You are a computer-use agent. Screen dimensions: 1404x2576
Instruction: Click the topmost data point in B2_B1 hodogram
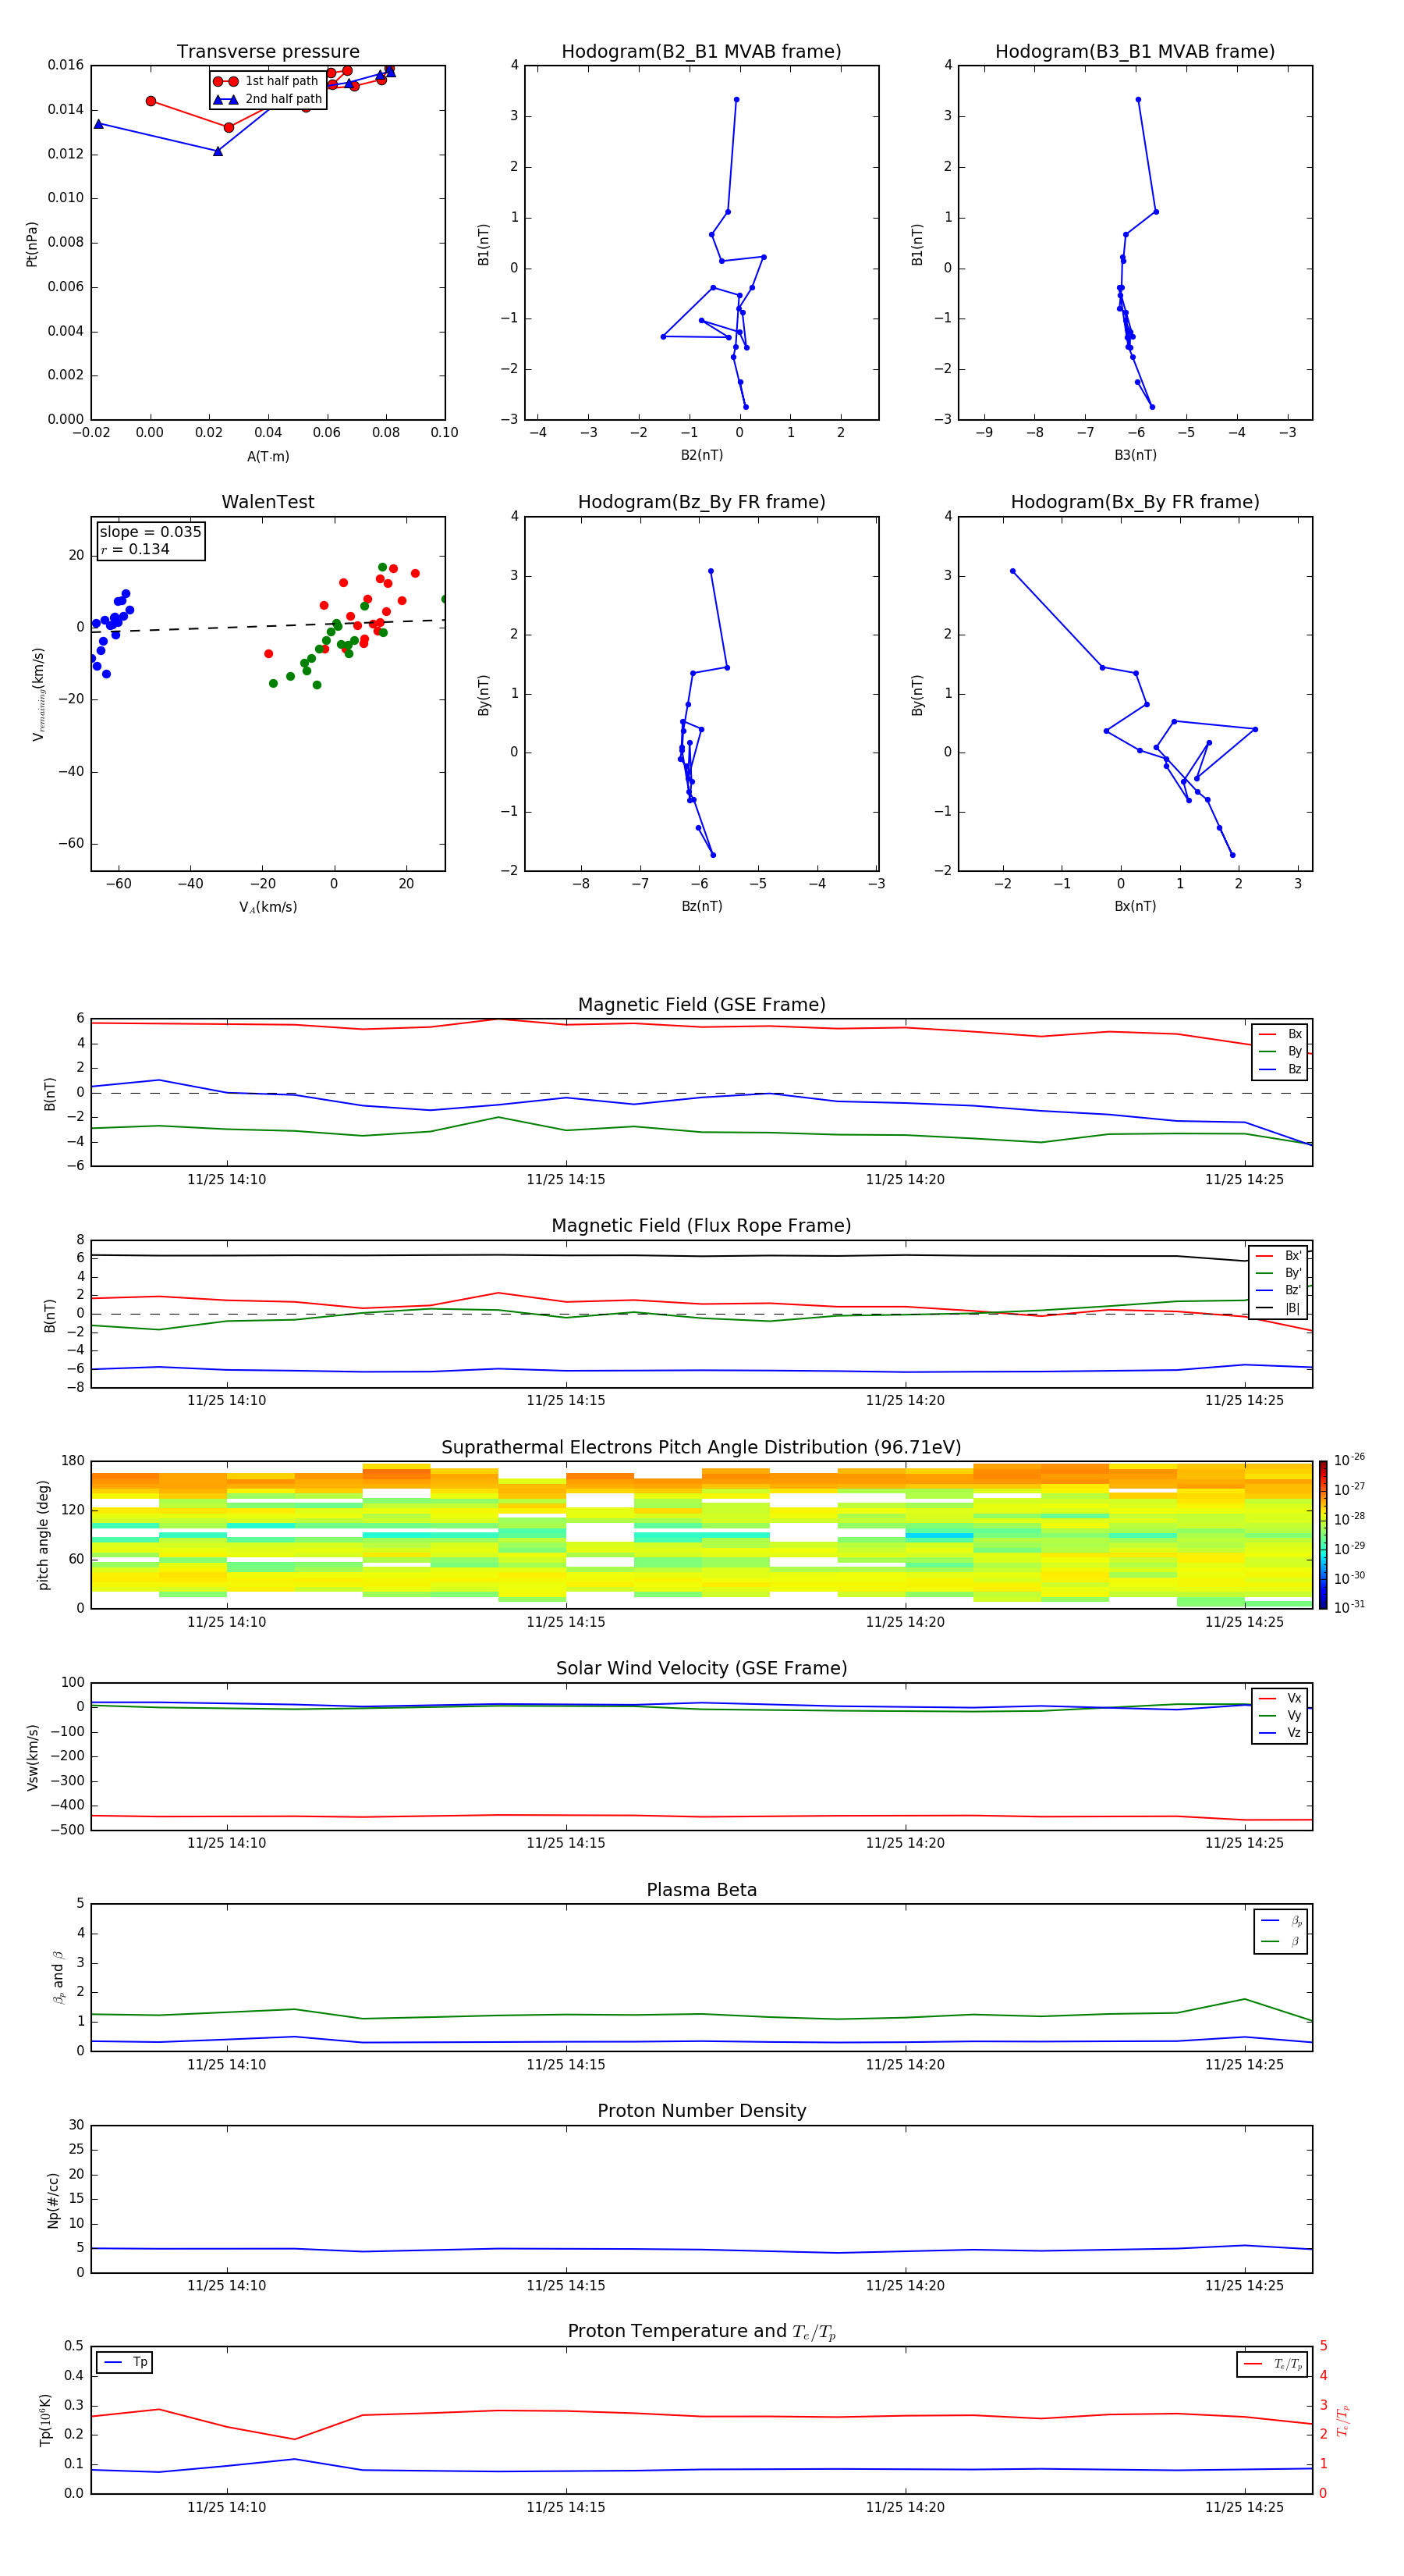point(736,99)
